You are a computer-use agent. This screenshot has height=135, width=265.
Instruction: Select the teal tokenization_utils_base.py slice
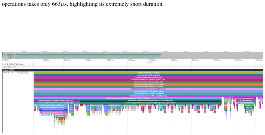[52, 105]
